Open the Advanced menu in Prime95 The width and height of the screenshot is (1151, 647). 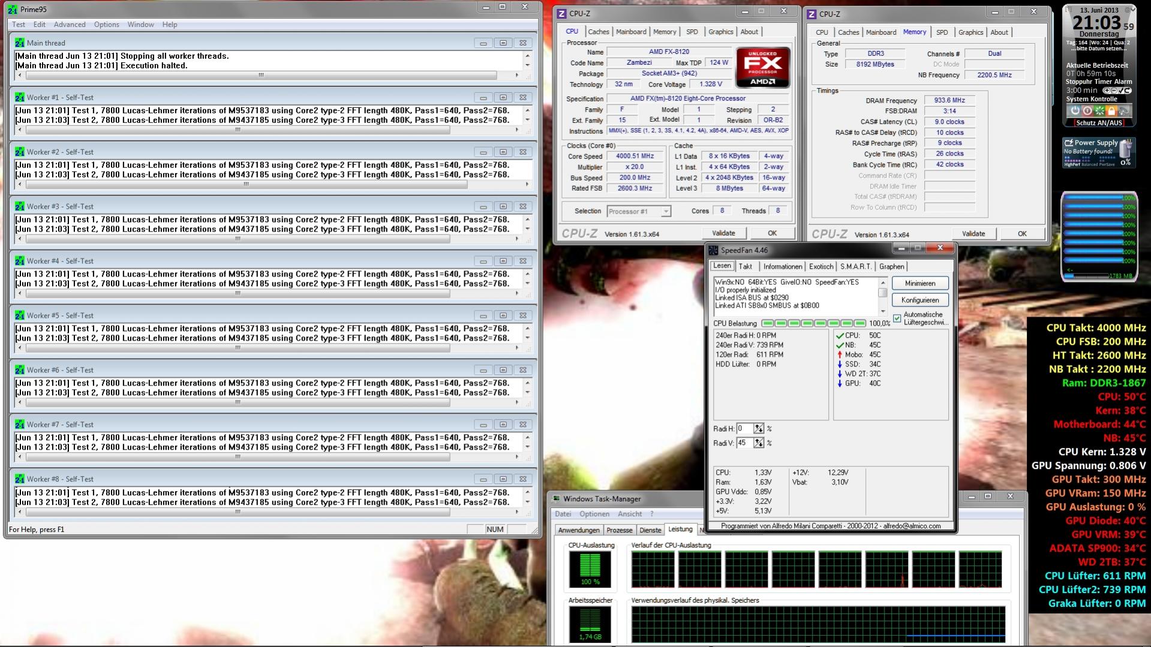[x=70, y=25]
